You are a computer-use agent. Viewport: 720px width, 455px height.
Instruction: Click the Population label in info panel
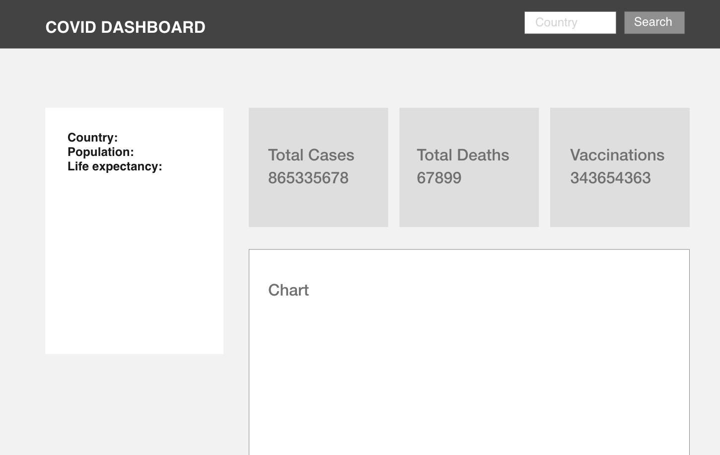tap(101, 152)
